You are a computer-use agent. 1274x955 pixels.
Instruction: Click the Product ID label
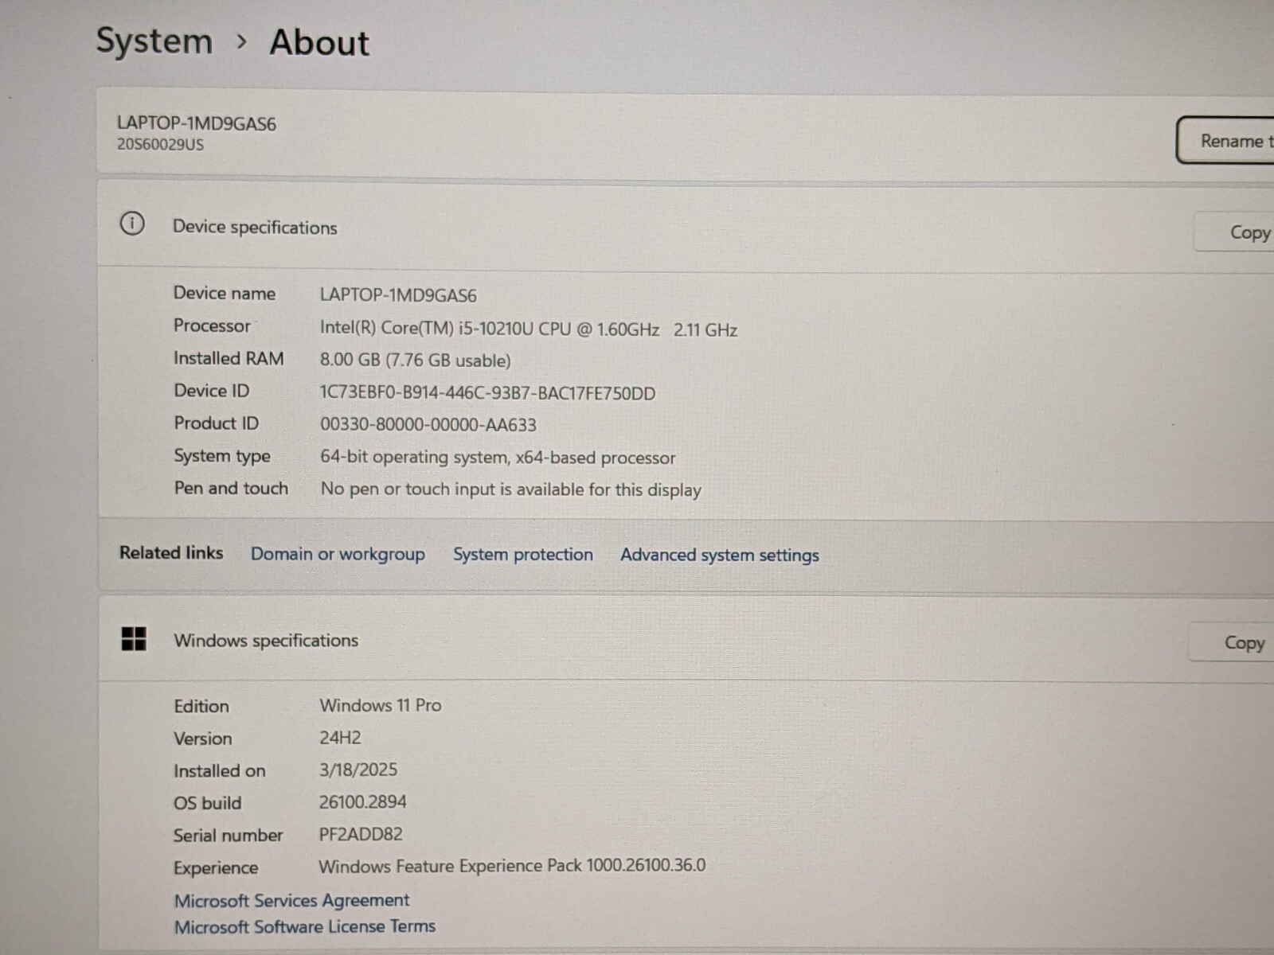coord(217,423)
